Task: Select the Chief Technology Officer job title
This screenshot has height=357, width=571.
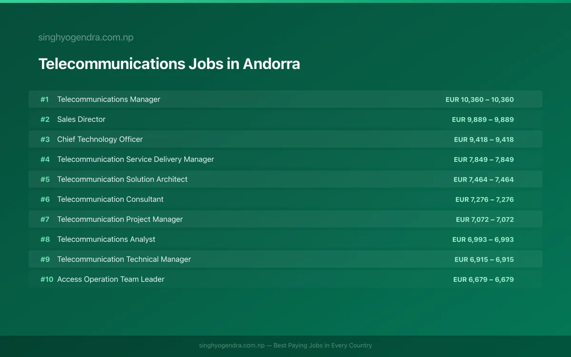Action: [x=100, y=139]
